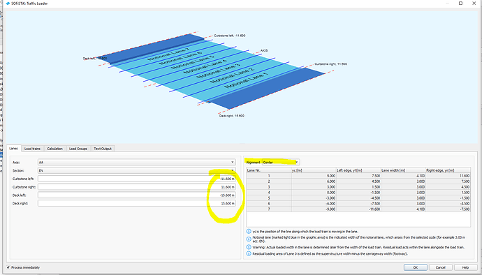
Task: Confirm with the OK button
Action: tap(416, 267)
